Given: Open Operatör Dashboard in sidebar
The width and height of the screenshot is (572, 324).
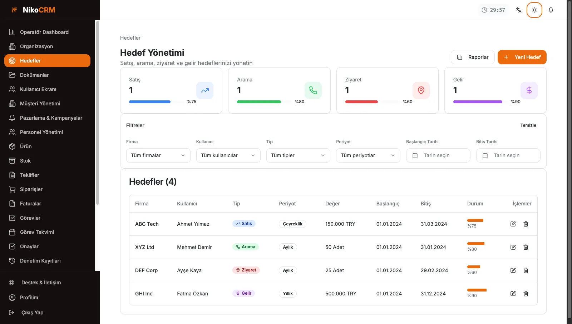Looking at the screenshot, I should pos(47,32).
